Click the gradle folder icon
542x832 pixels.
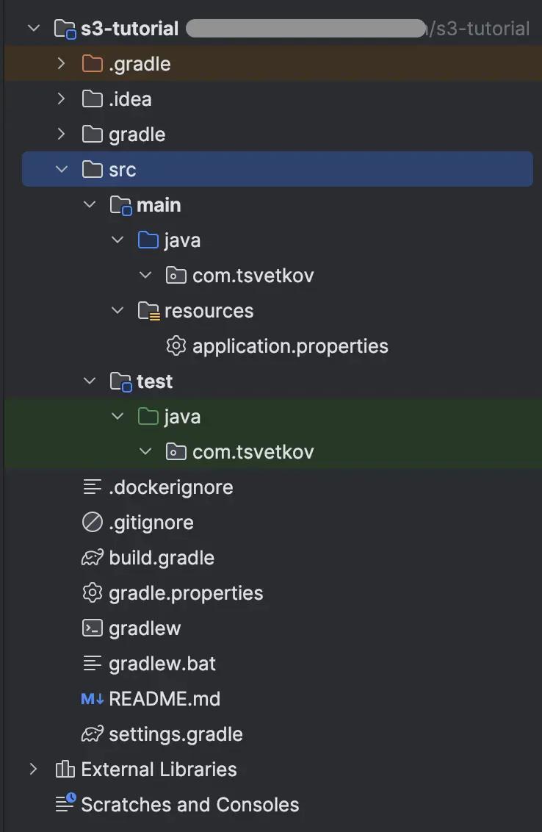(x=93, y=135)
